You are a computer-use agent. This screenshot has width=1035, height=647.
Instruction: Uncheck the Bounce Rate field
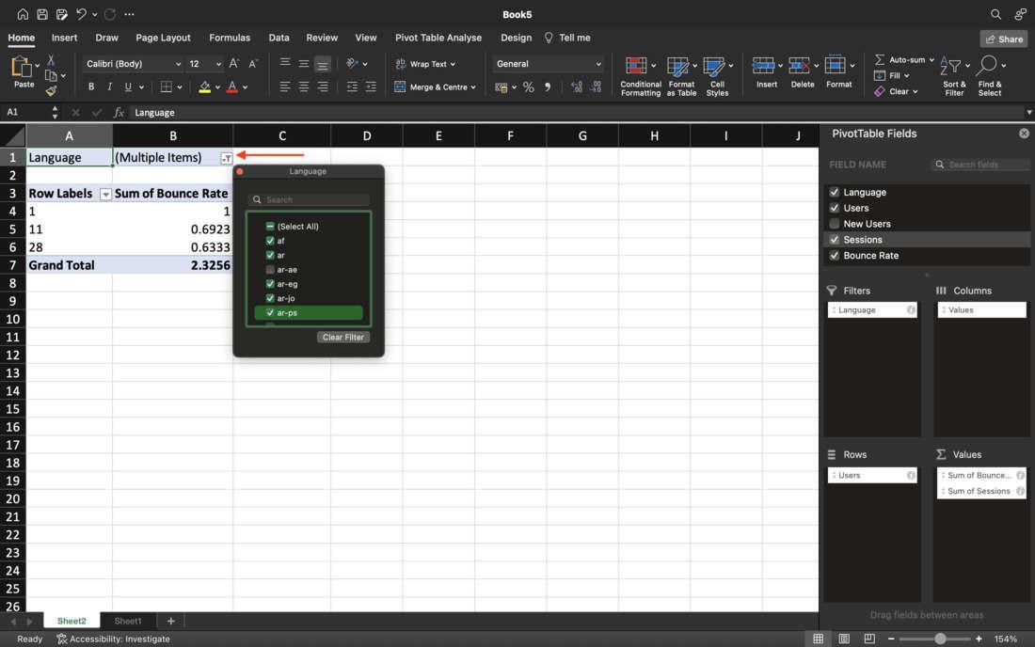point(834,256)
